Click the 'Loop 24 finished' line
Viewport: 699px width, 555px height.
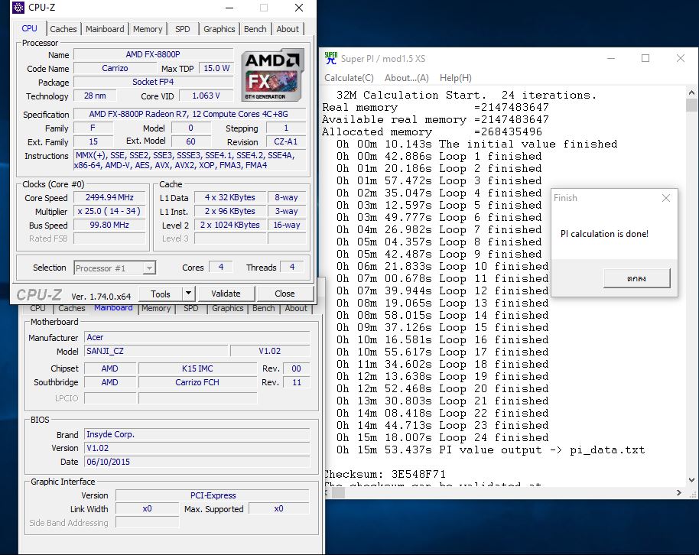tap(443, 438)
